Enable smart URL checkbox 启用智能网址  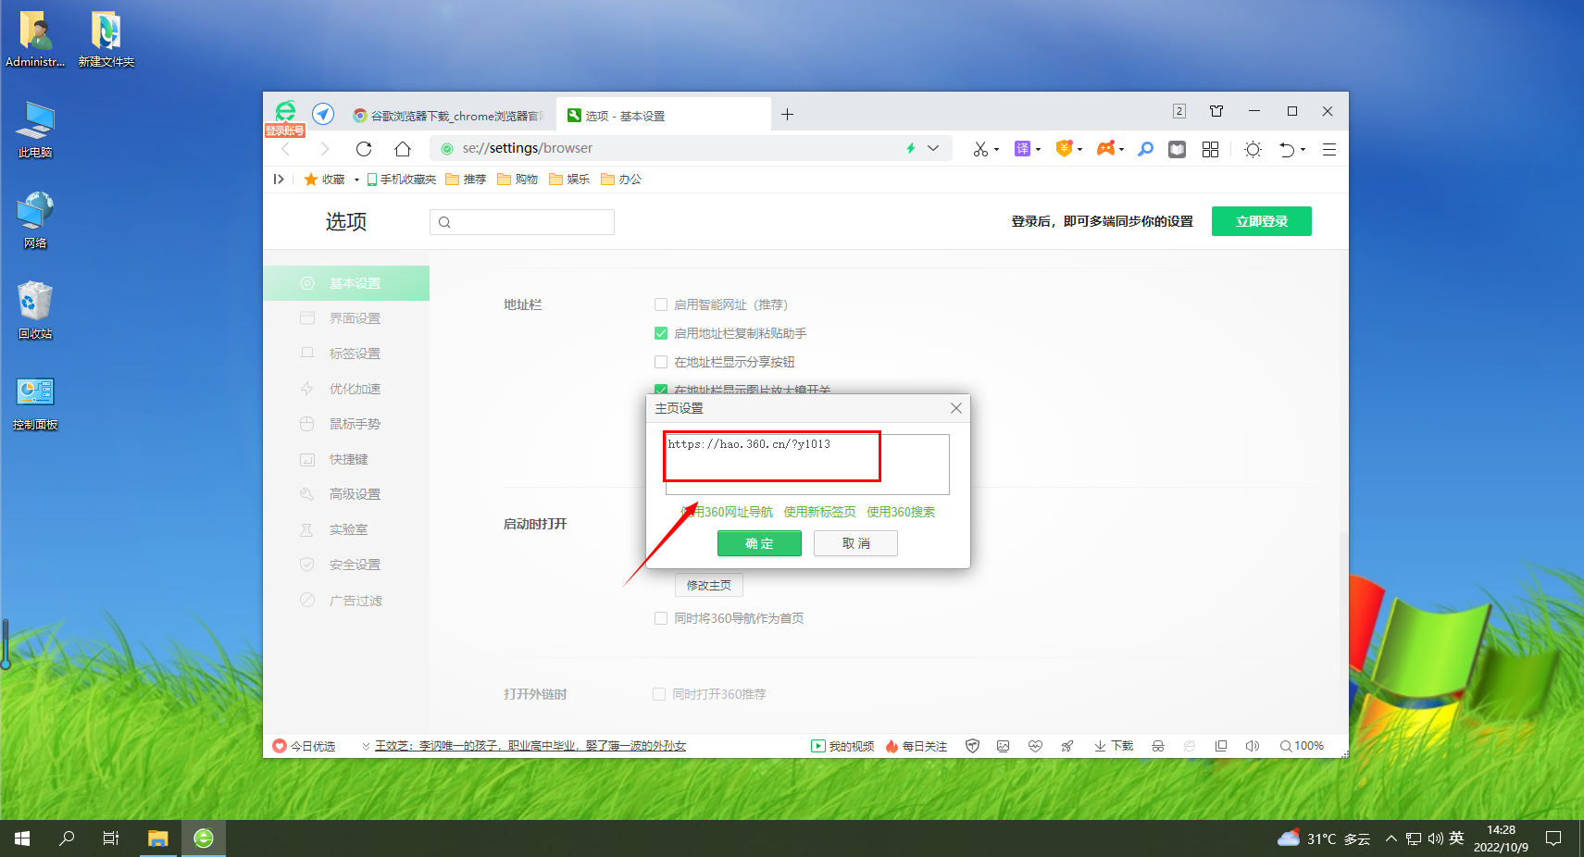click(x=661, y=304)
